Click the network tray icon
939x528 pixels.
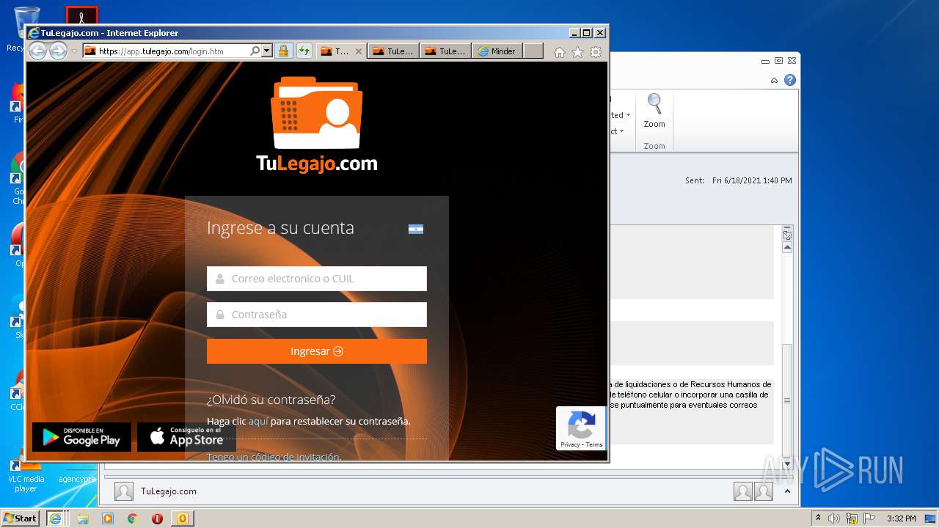point(852,518)
